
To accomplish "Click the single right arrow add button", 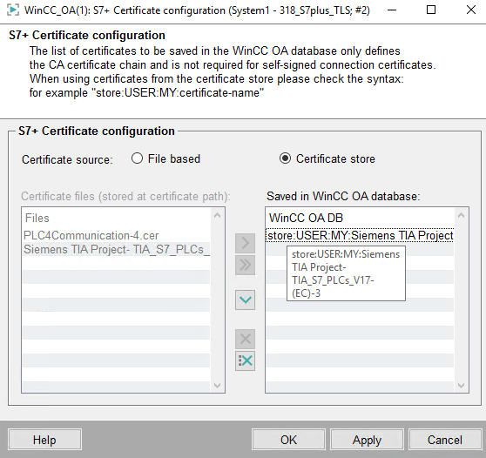I will 245,243.
